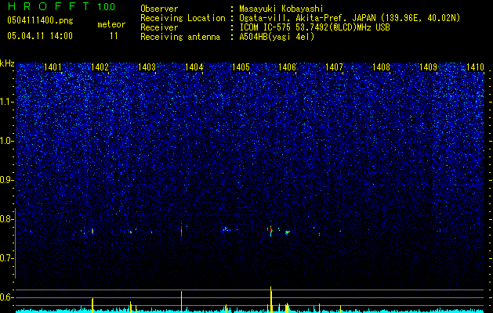Viewport: 493px width, 313px height.
Task: Click the red meteor echo before 1404
Action: pyautogui.click(x=181, y=232)
